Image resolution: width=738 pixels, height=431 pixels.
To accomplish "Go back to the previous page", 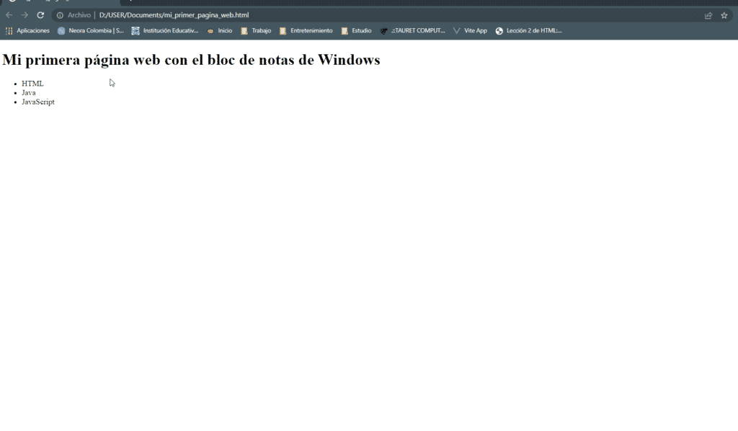I will tap(9, 14).
